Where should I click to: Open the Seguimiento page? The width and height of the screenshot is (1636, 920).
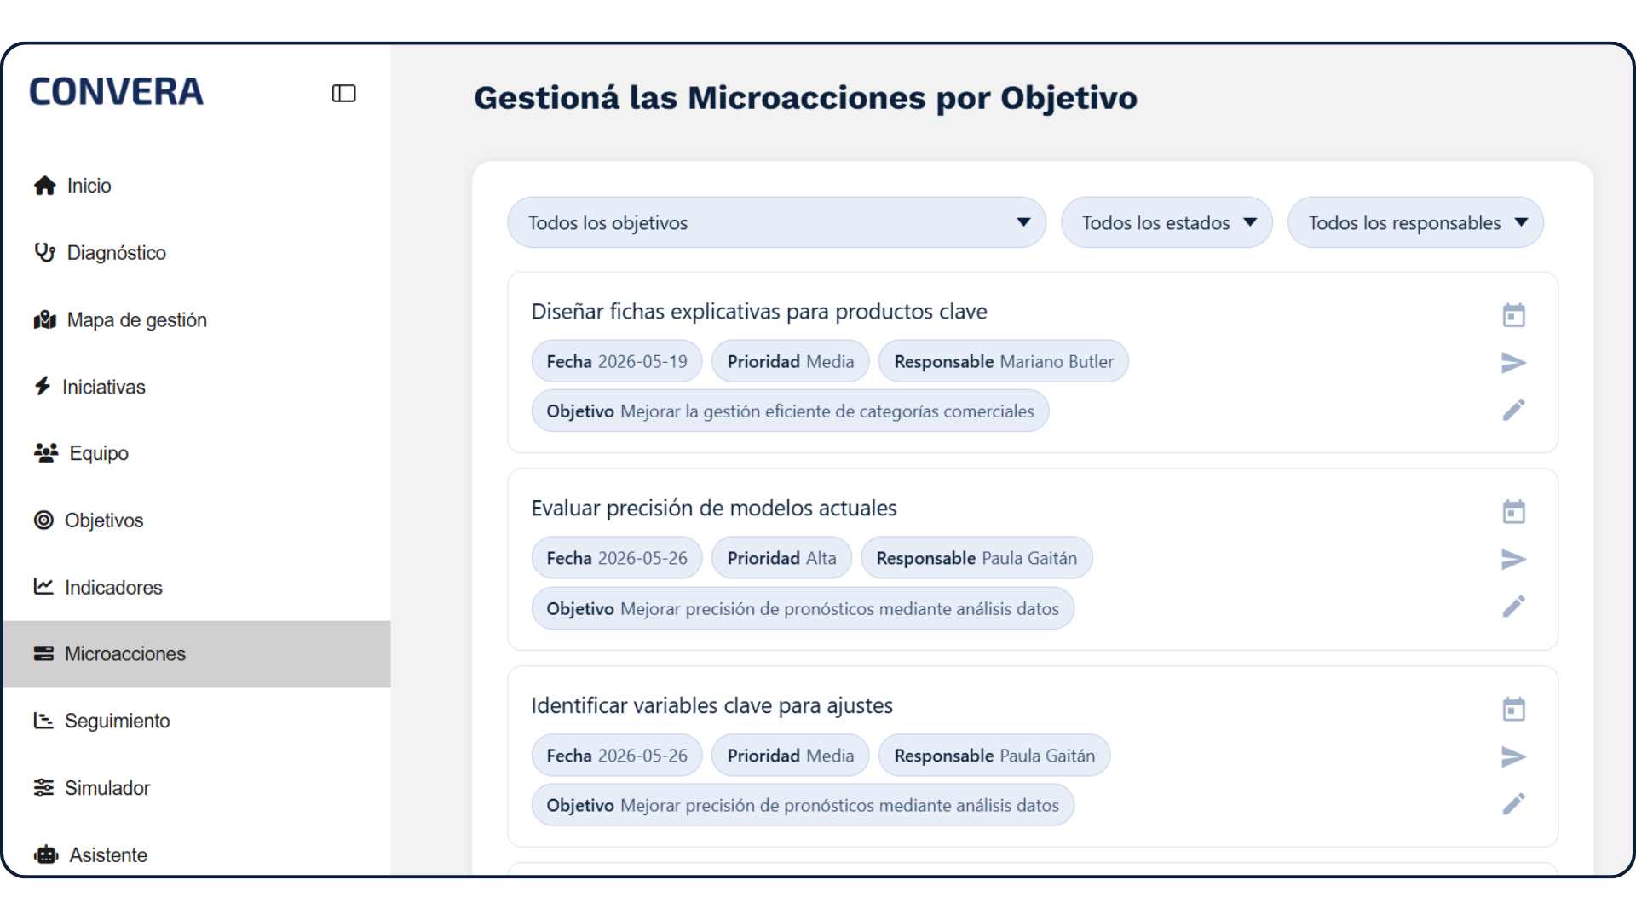[197, 721]
